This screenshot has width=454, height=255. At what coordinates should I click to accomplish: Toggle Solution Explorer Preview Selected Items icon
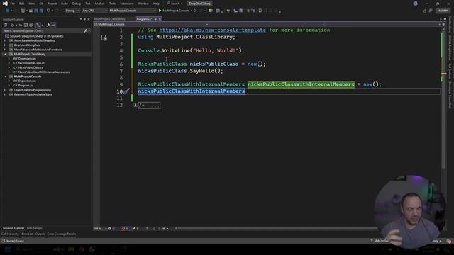click(x=53, y=25)
